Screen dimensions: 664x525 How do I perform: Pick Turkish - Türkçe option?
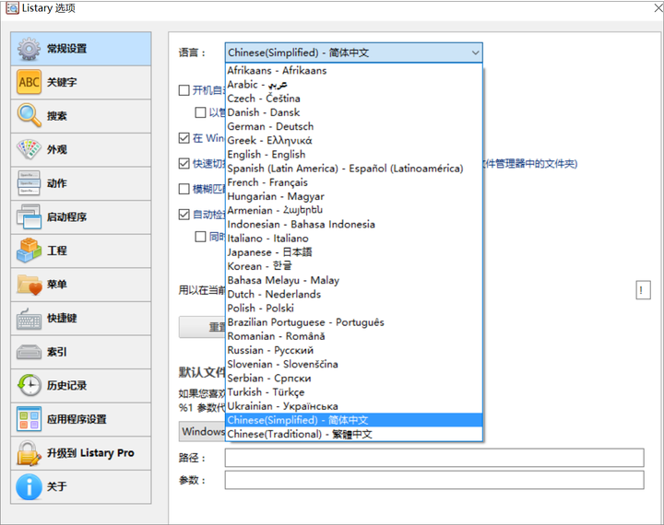tap(354, 391)
